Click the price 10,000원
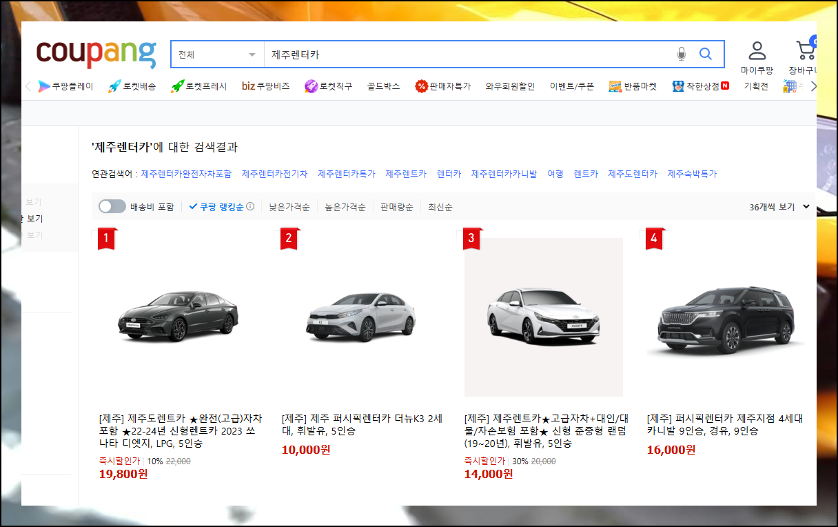 pyautogui.click(x=306, y=450)
